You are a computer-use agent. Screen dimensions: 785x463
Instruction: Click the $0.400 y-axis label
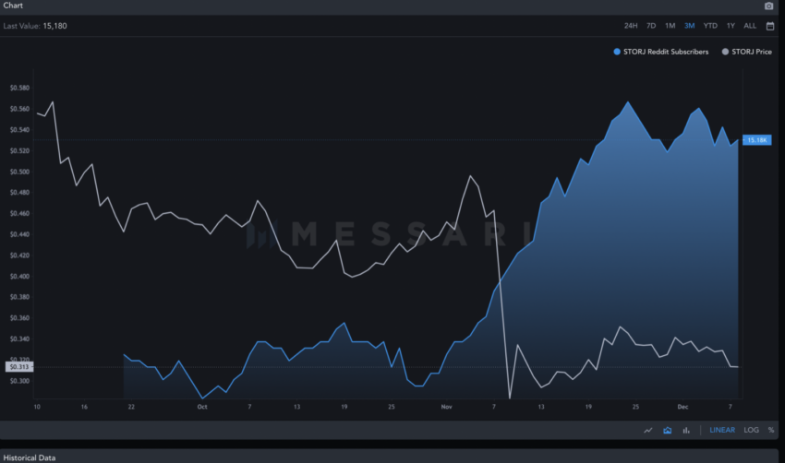[x=19, y=277]
